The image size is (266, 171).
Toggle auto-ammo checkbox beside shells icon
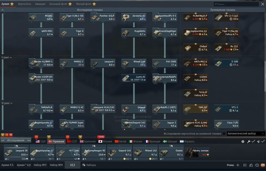[x=263, y=141]
